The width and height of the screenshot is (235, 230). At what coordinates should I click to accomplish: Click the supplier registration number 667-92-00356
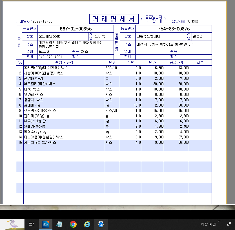click(76, 29)
